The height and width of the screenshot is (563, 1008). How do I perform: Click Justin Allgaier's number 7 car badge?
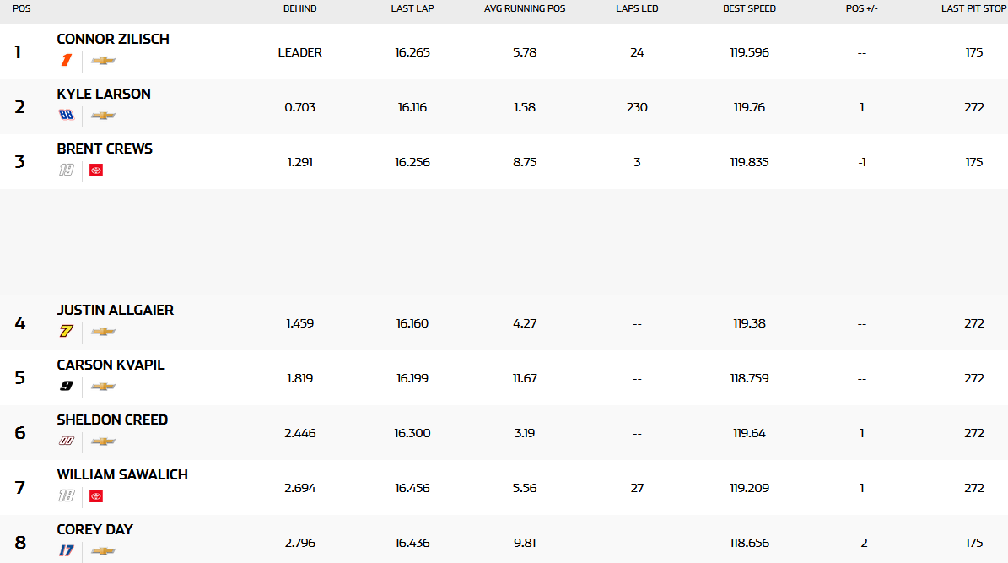pyautogui.click(x=66, y=332)
